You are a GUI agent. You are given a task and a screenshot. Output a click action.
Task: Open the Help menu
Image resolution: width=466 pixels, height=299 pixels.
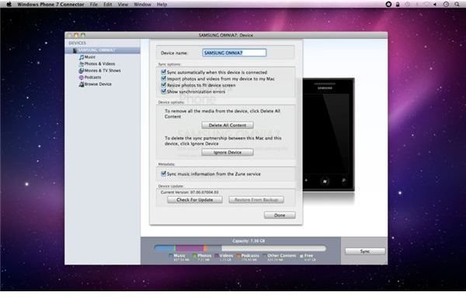pyautogui.click(x=162, y=5)
